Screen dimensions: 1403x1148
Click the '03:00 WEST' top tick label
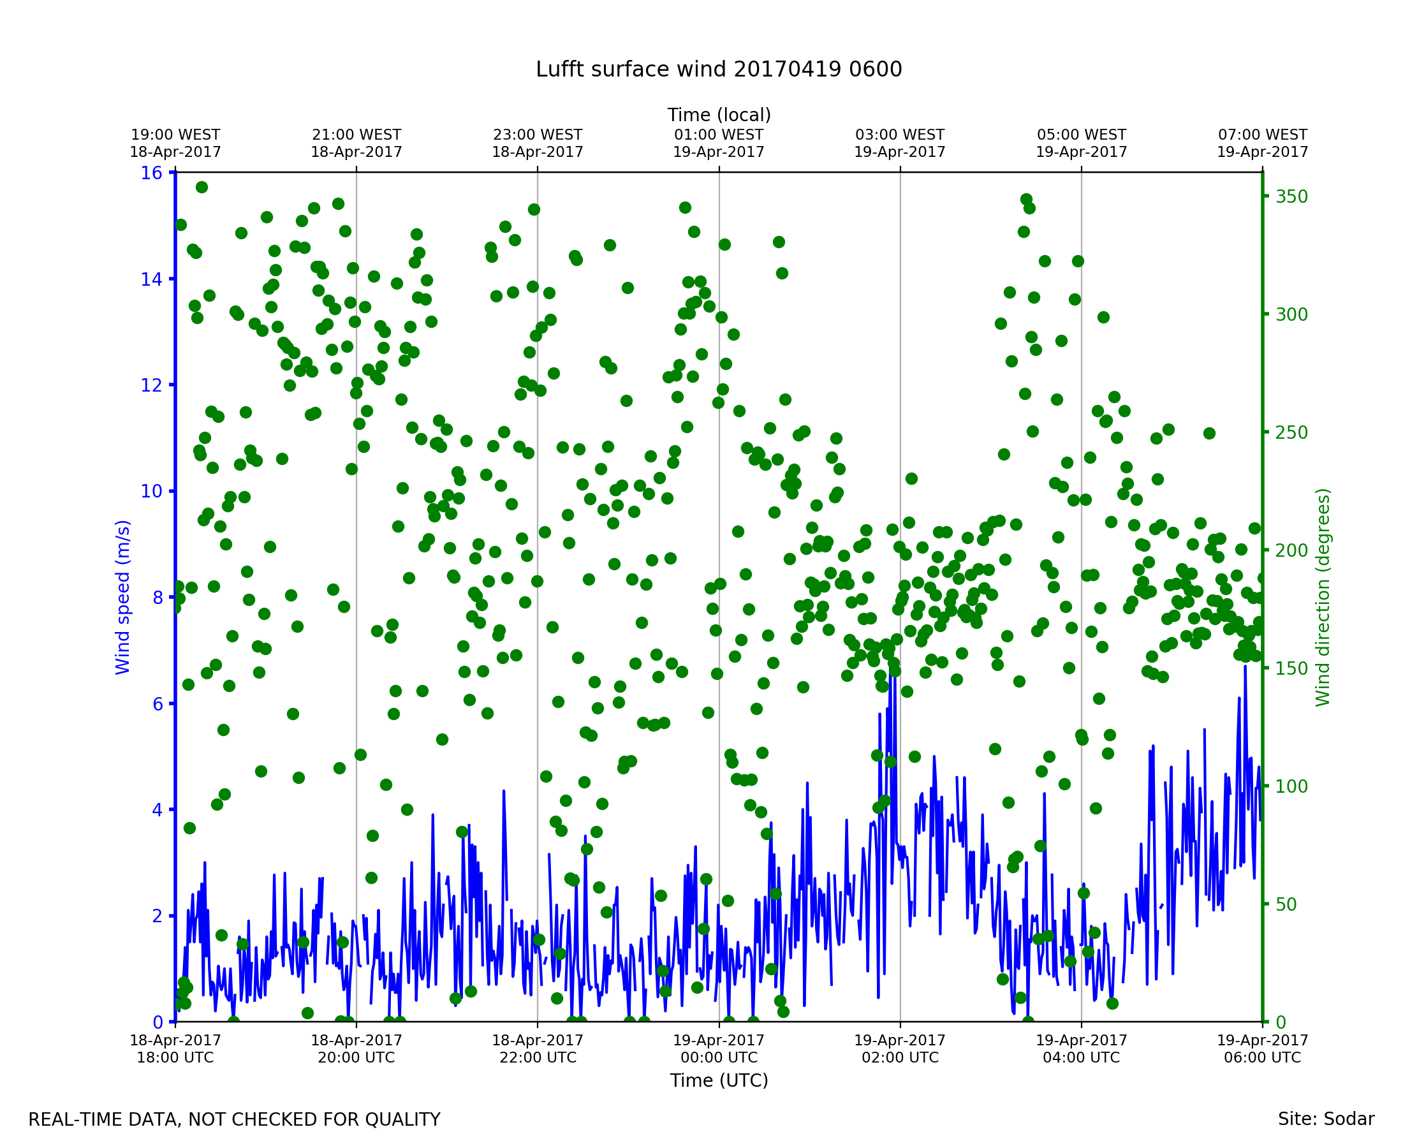[900, 135]
